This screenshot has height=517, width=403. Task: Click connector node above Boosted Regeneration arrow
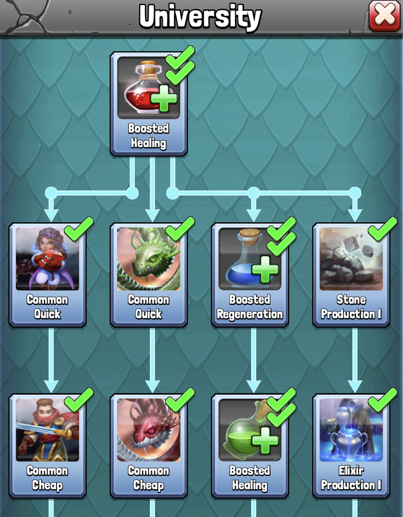[254, 193]
